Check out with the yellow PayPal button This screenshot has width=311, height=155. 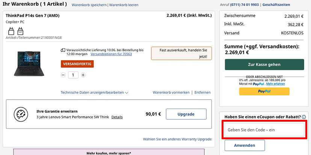pos(264,91)
